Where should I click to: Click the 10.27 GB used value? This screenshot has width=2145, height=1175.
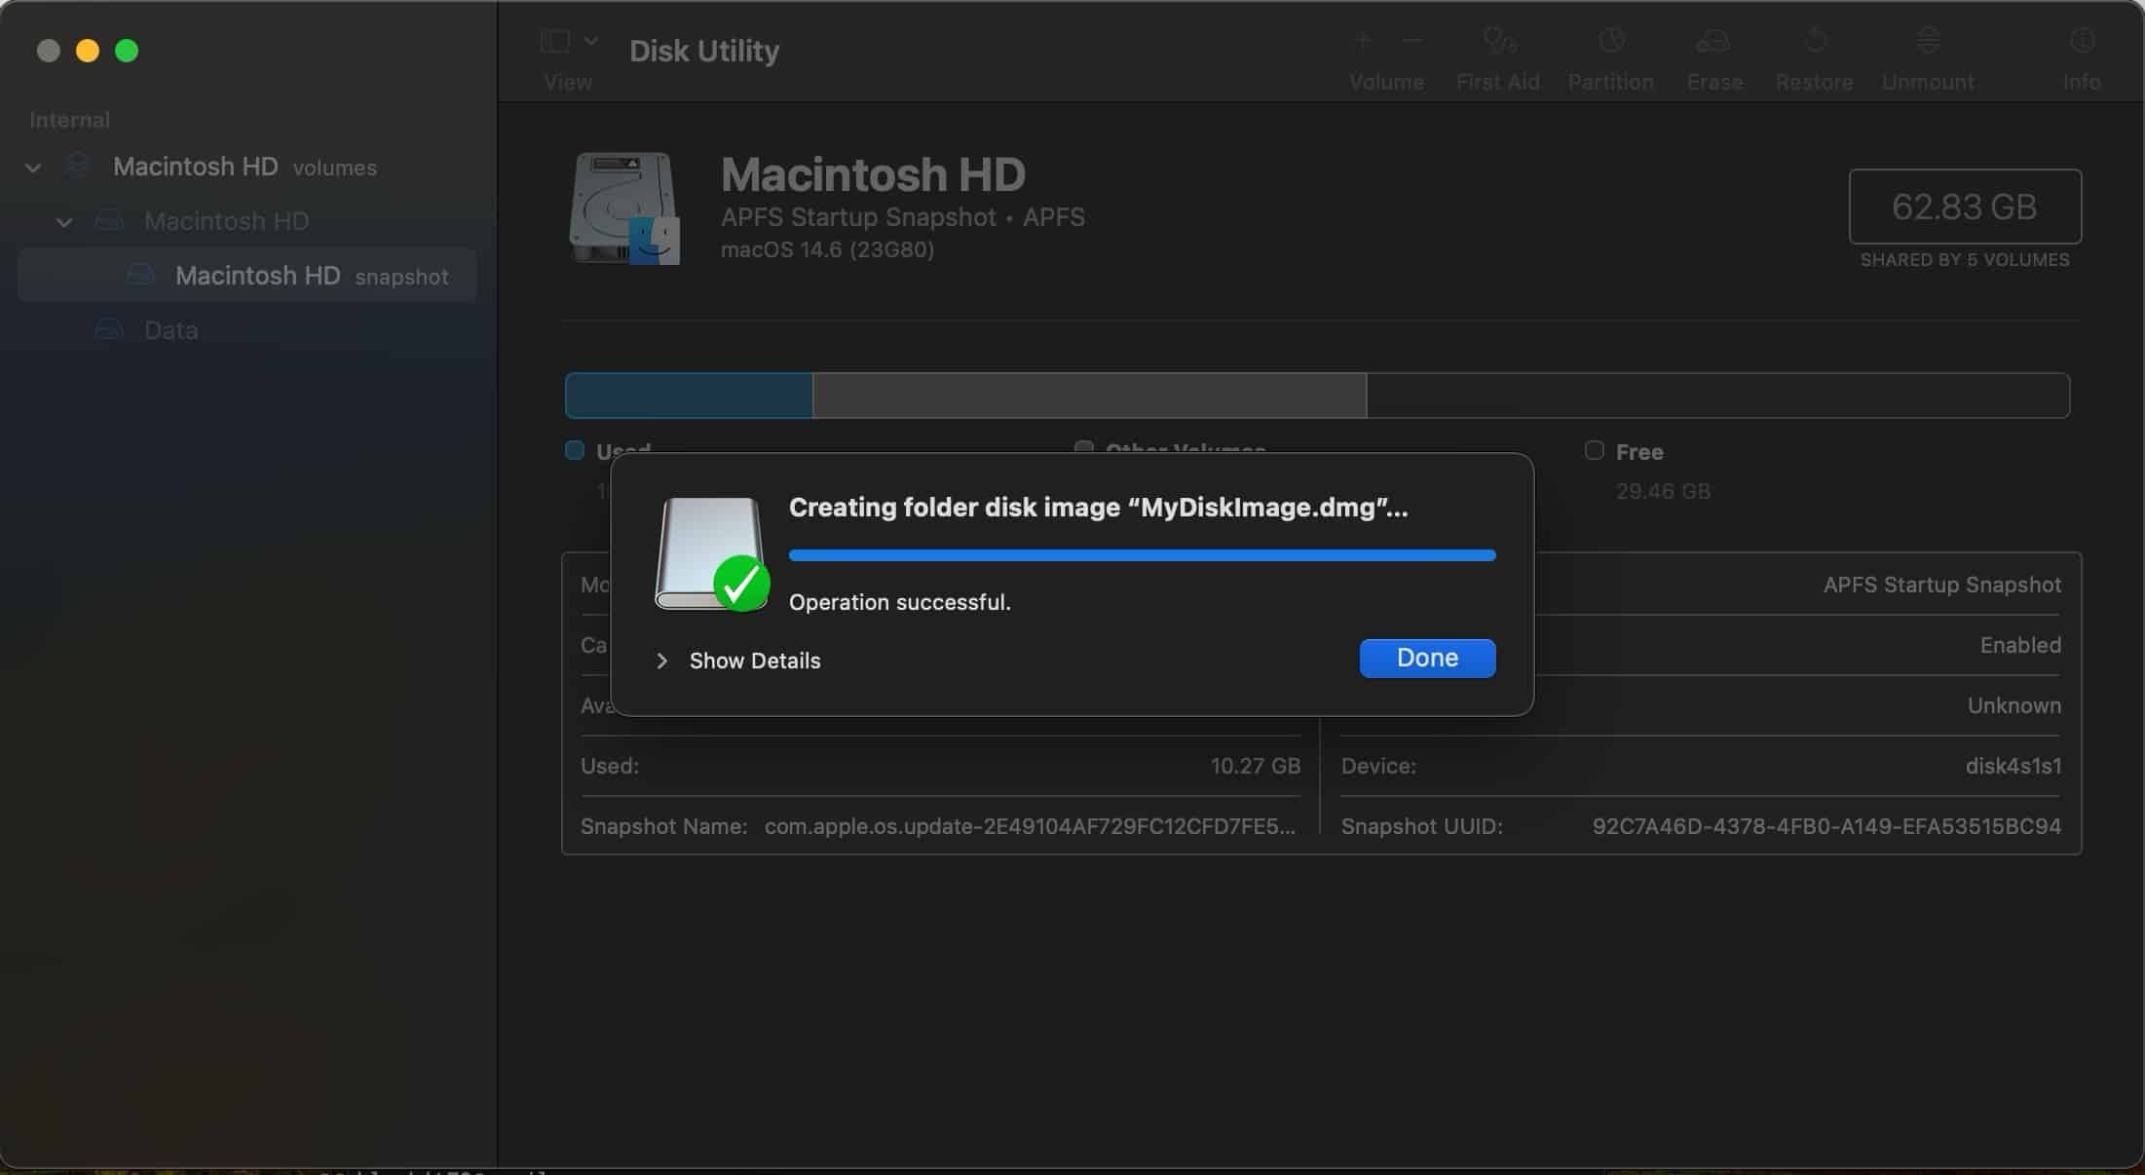pyautogui.click(x=1256, y=766)
